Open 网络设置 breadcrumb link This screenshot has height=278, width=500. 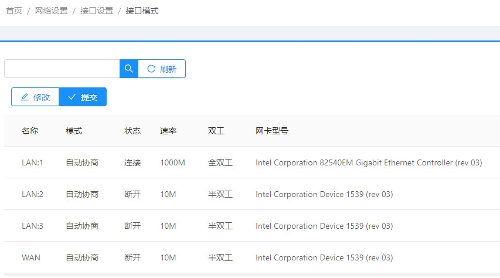pyautogui.click(x=52, y=11)
